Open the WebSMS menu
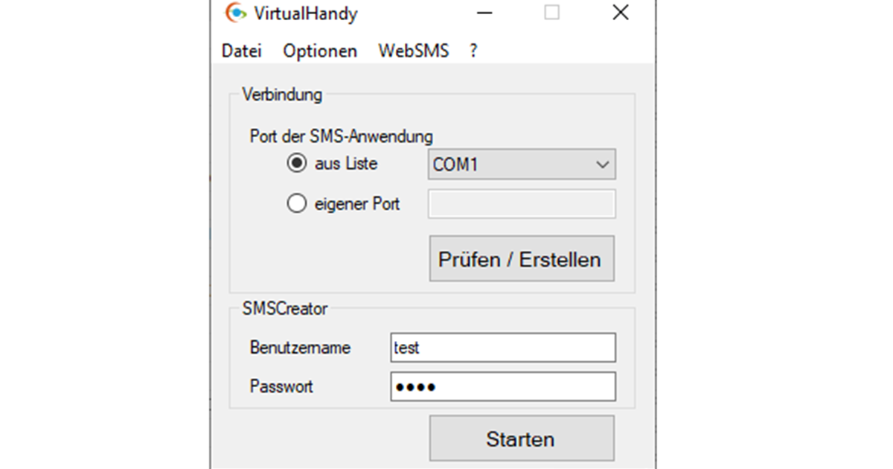893x469 pixels. click(414, 51)
